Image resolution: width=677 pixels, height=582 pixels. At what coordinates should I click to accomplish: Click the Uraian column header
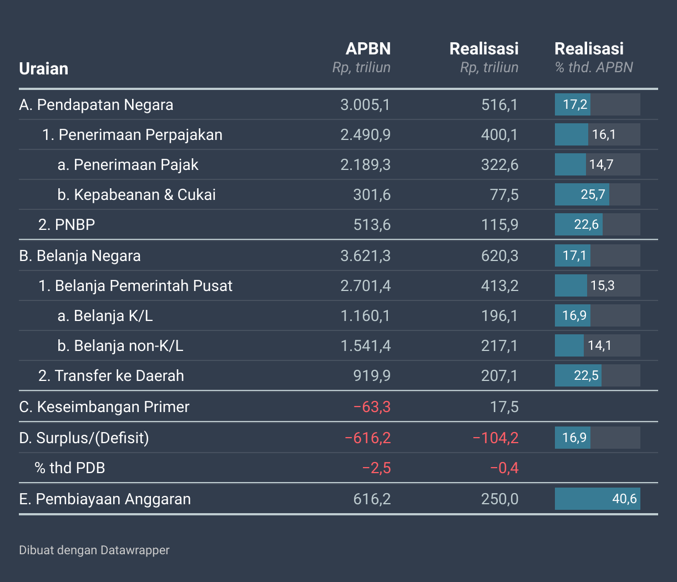tap(44, 69)
